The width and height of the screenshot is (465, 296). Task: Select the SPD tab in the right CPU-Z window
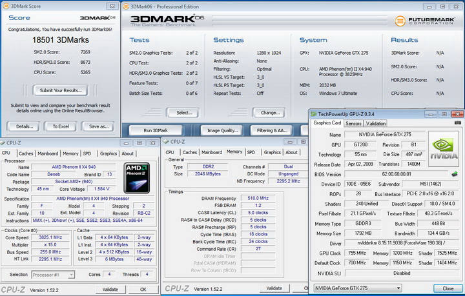click(x=251, y=152)
